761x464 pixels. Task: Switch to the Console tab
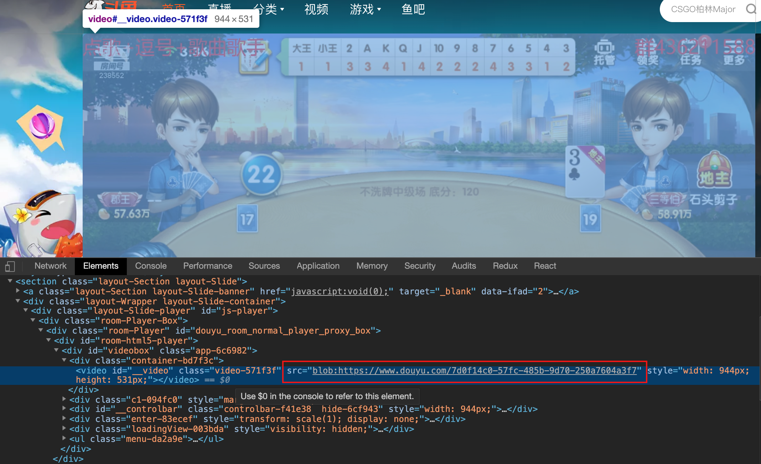(x=151, y=266)
